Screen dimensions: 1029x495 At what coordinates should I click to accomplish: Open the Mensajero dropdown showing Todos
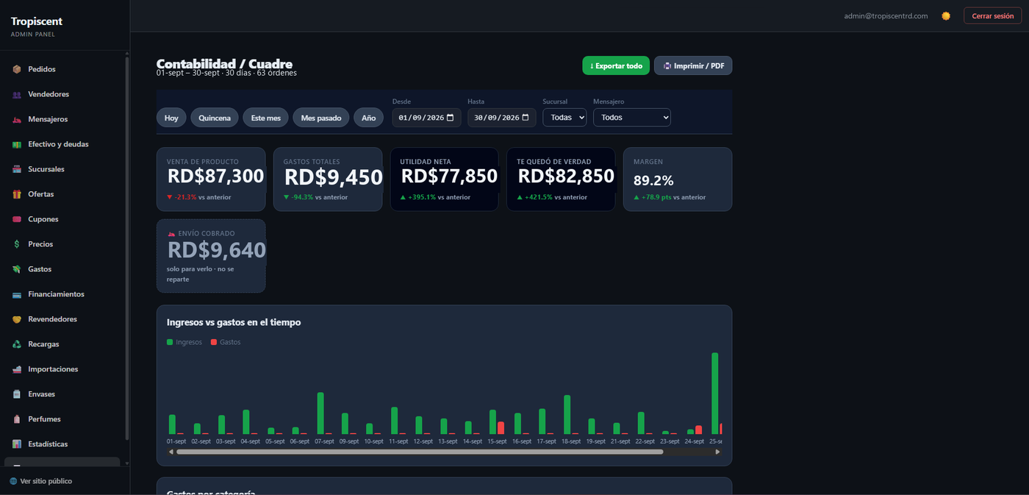(x=632, y=117)
